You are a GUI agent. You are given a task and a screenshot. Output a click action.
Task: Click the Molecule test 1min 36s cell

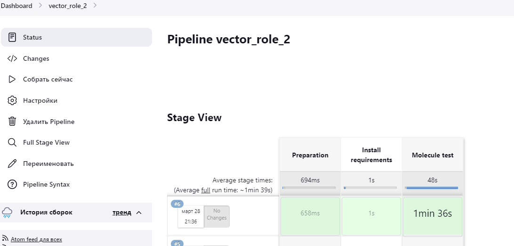pos(432,213)
